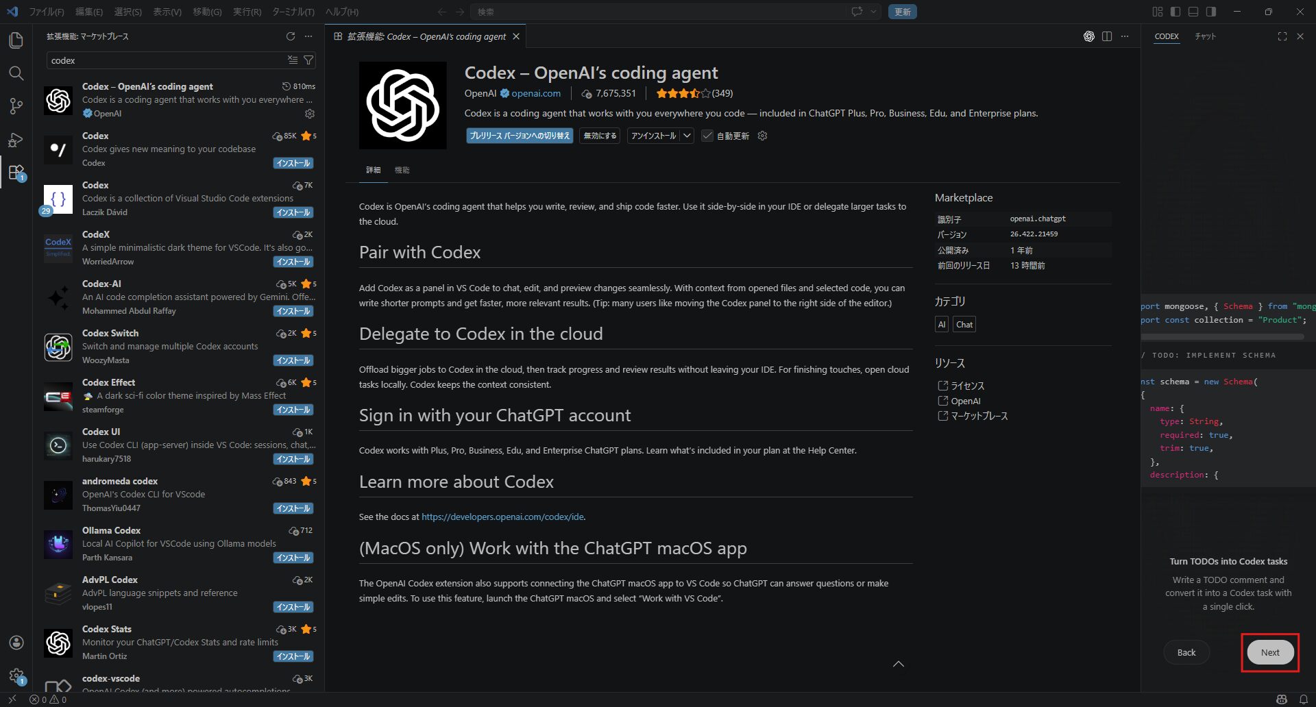The width and height of the screenshot is (1316, 707).
Task: Refresh the extensions marketplace list
Action: click(291, 36)
